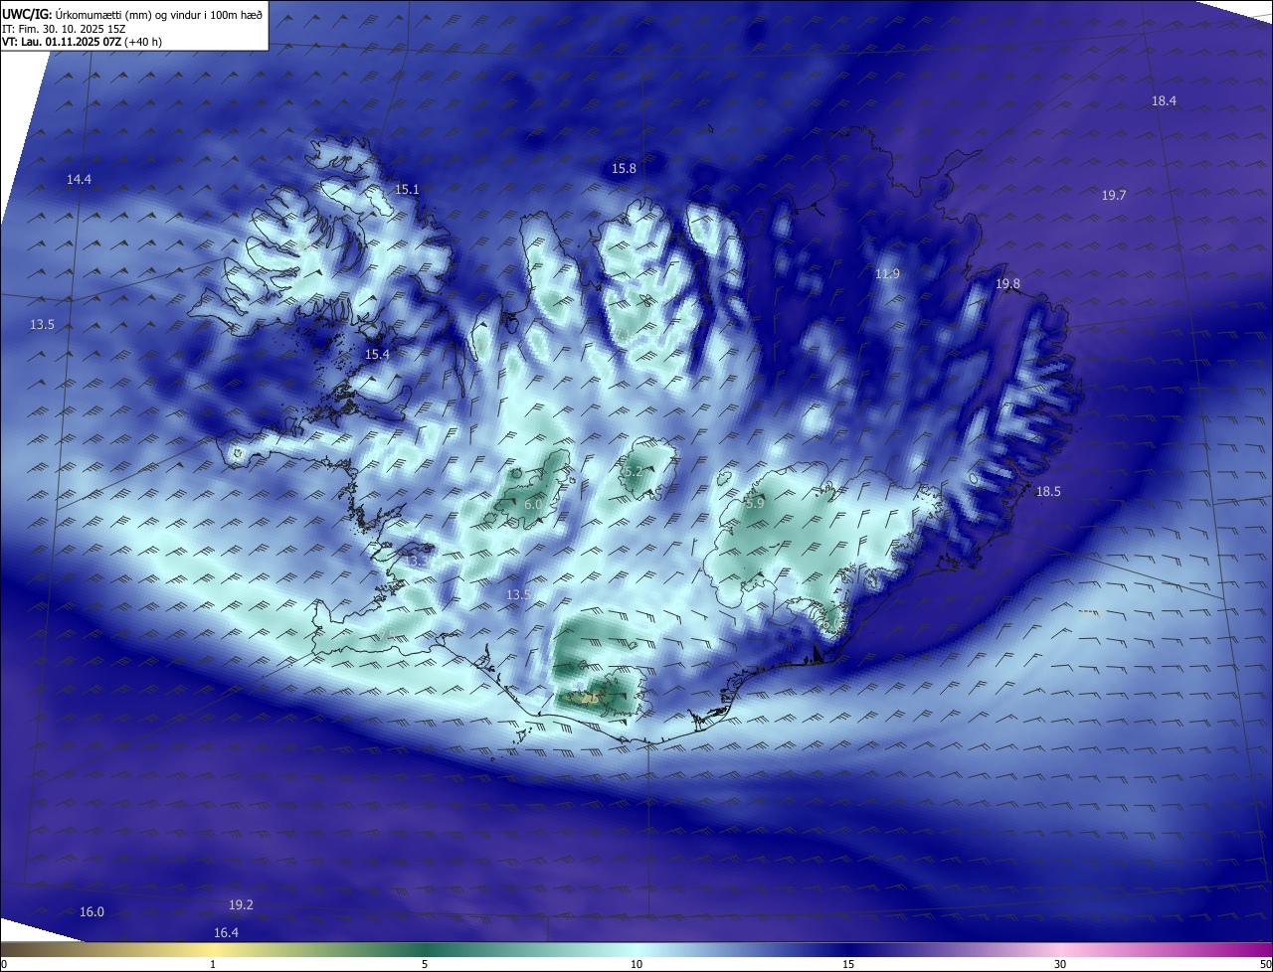1273x972 pixels.
Task: Click the 'VT: Lau. 01.11.2025 07Z (+40 h)' line
Action: 83,42
